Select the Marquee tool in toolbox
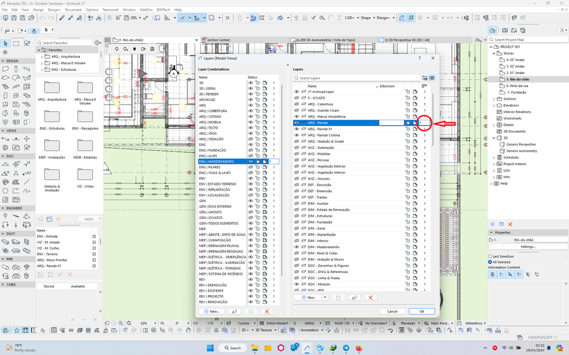 (16, 43)
